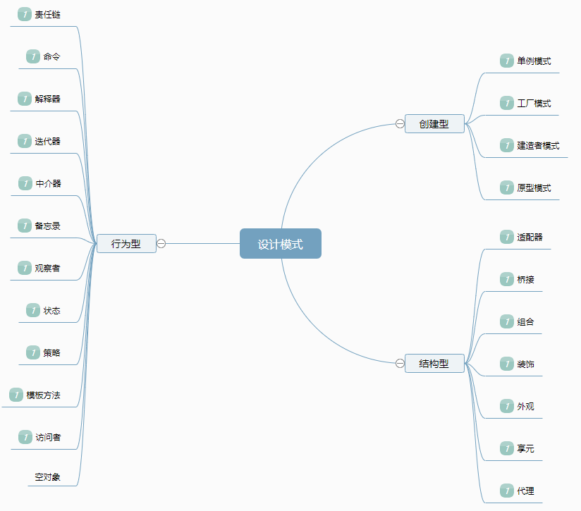The image size is (581, 511).
Task: Collapse the 行为型 branch
Action: point(161,244)
